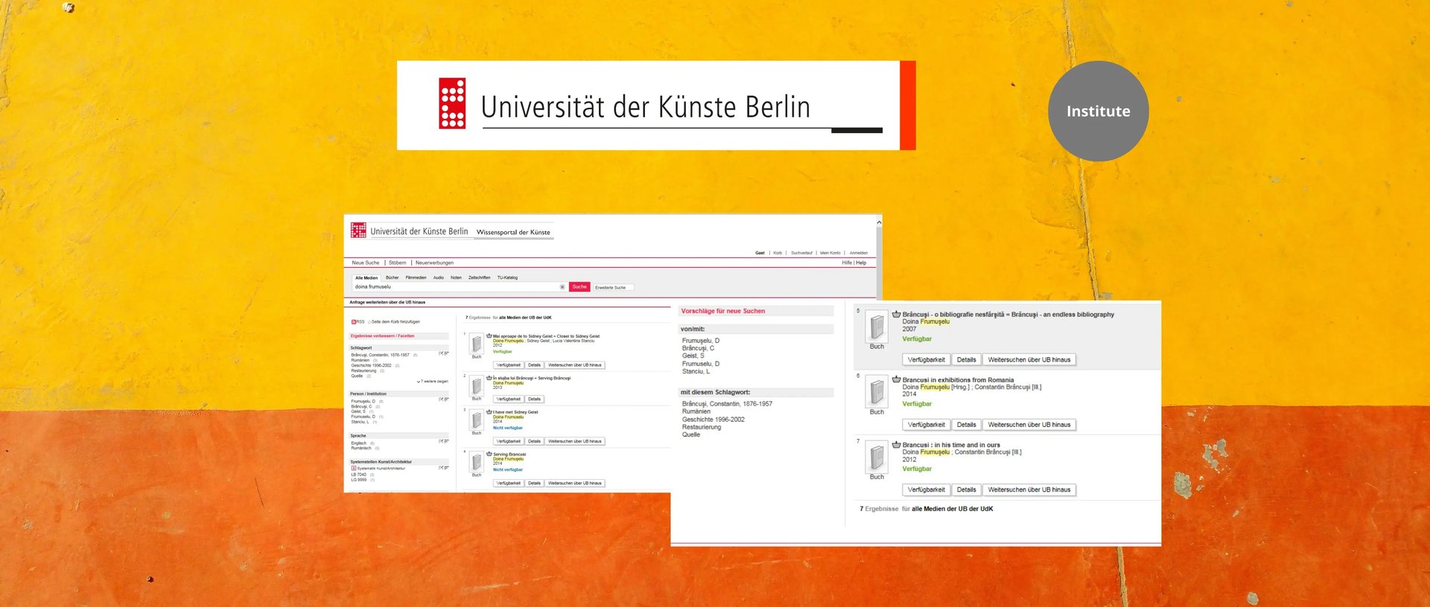Screen dimensions: 1430x607
Task: Click the book cover icon of result 3
Action: 477,421
